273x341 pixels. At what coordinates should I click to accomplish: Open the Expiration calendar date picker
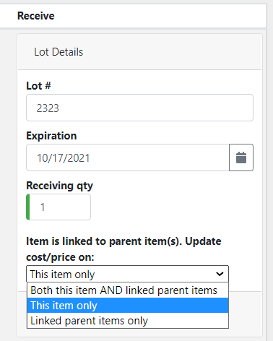click(241, 157)
